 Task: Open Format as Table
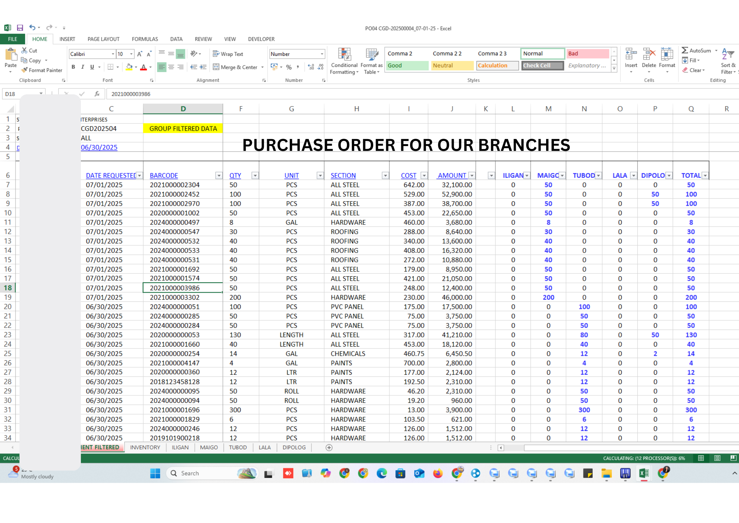(371, 61)
